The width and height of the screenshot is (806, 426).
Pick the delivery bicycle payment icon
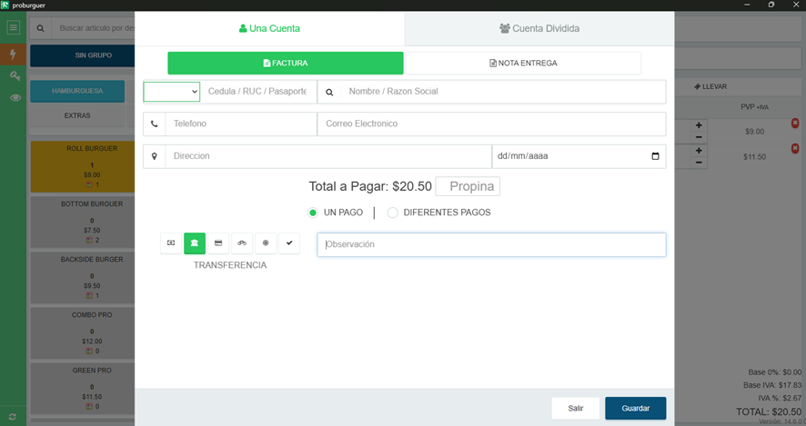(x=242, y=243)
